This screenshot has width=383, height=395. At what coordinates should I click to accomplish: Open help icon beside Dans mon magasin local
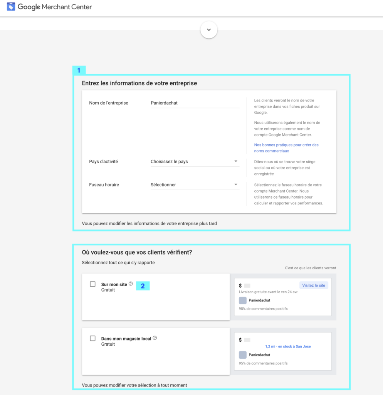pos(155,338)
